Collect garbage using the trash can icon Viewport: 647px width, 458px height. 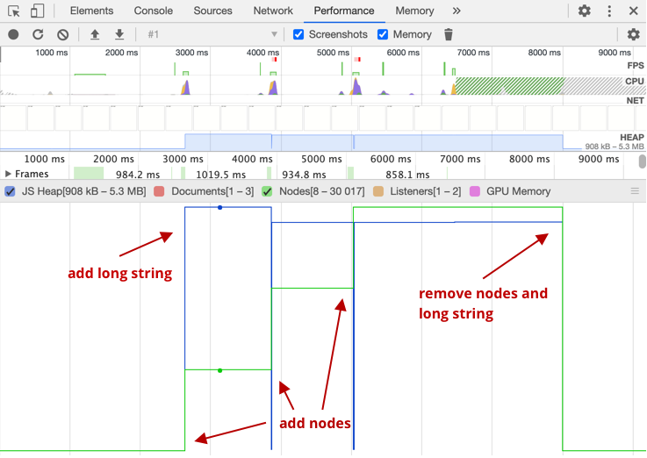449,34
